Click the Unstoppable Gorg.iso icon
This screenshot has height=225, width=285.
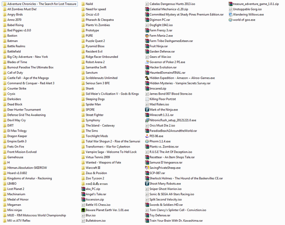230,9
